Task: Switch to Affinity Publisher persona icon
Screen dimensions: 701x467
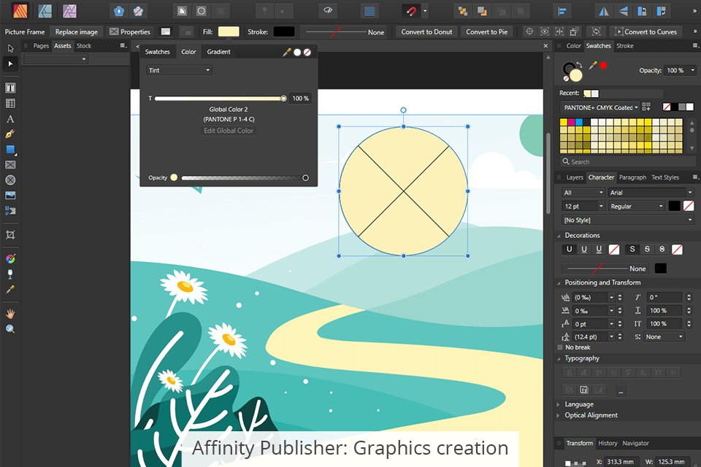Action: [20, 11]
